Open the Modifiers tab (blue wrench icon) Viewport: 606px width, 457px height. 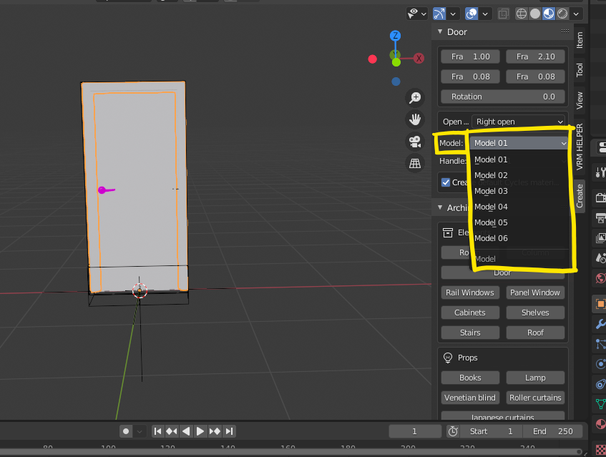[600, 324]
